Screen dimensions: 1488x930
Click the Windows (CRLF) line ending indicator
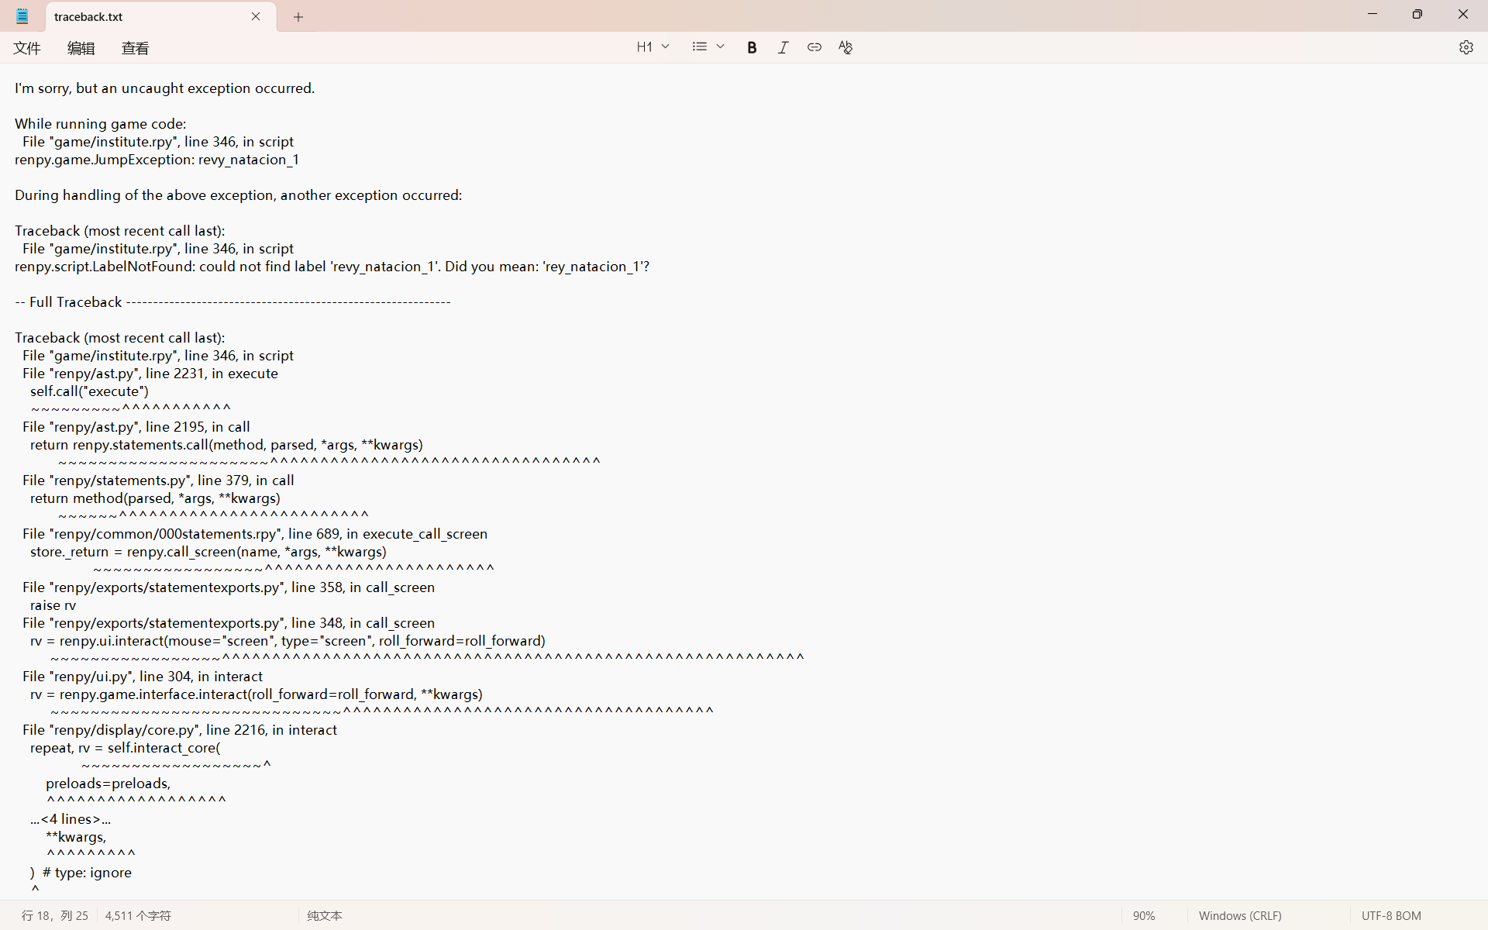1239,915
